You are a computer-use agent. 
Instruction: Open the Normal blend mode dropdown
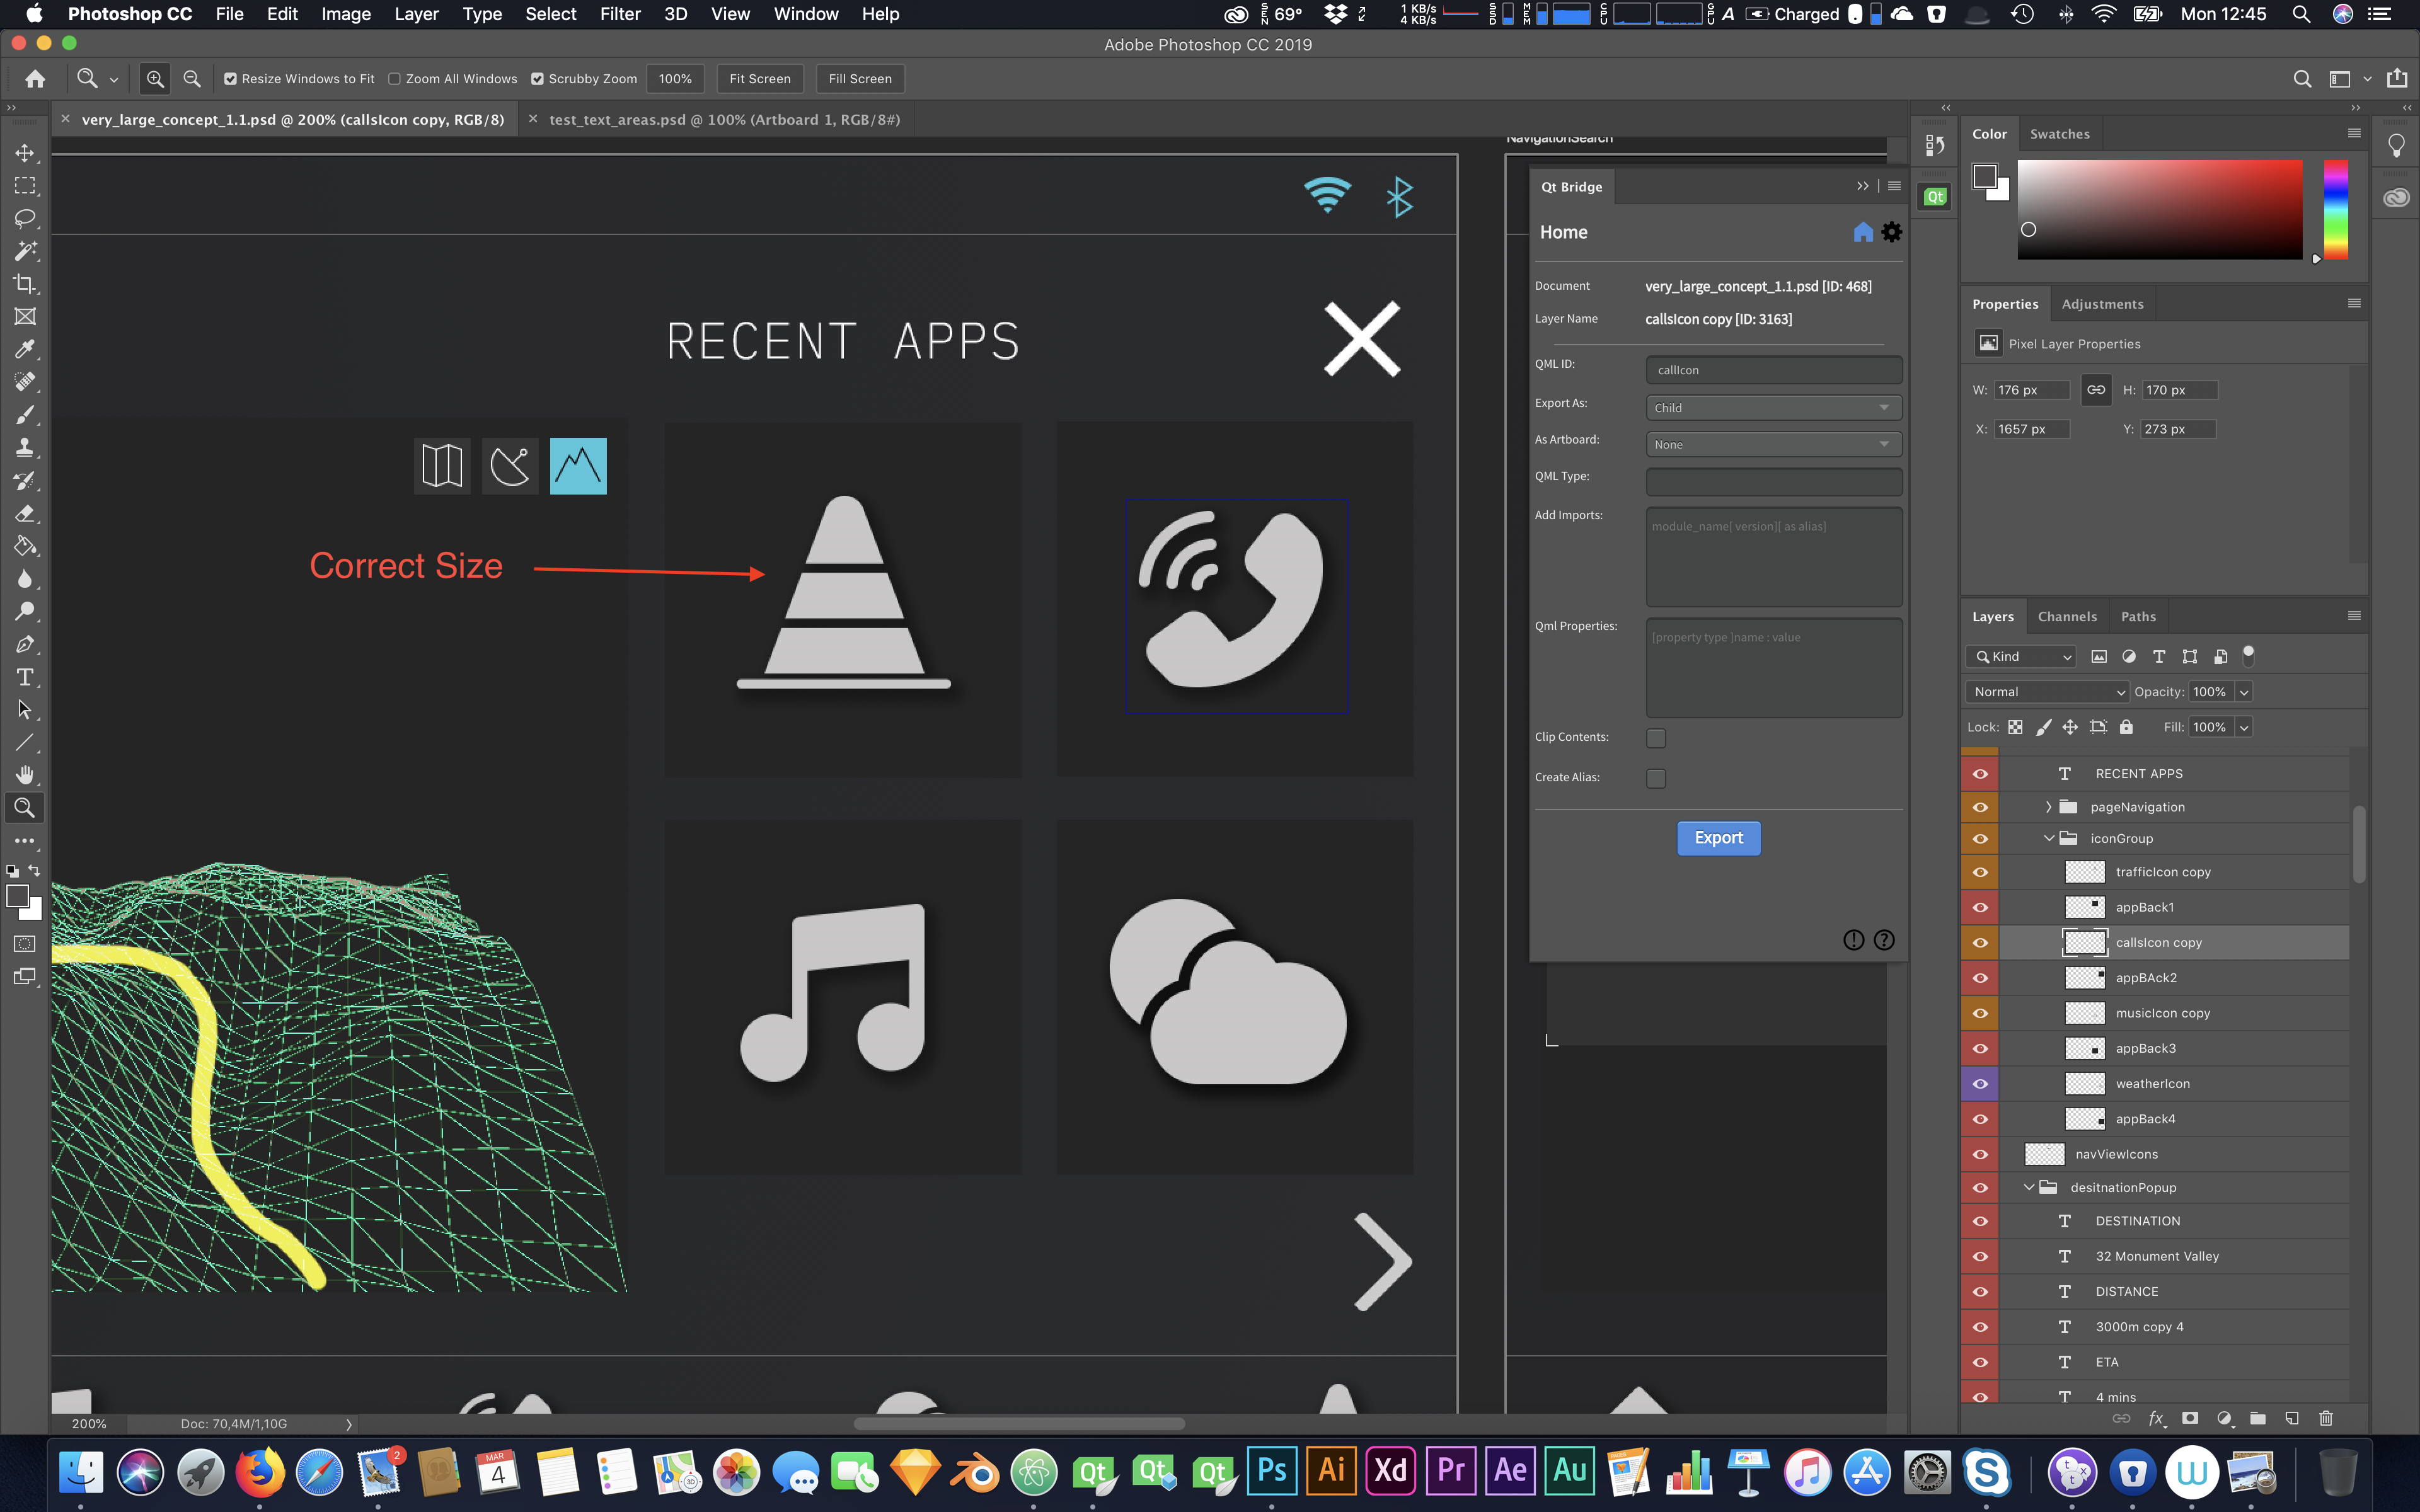pos(2047,692)
